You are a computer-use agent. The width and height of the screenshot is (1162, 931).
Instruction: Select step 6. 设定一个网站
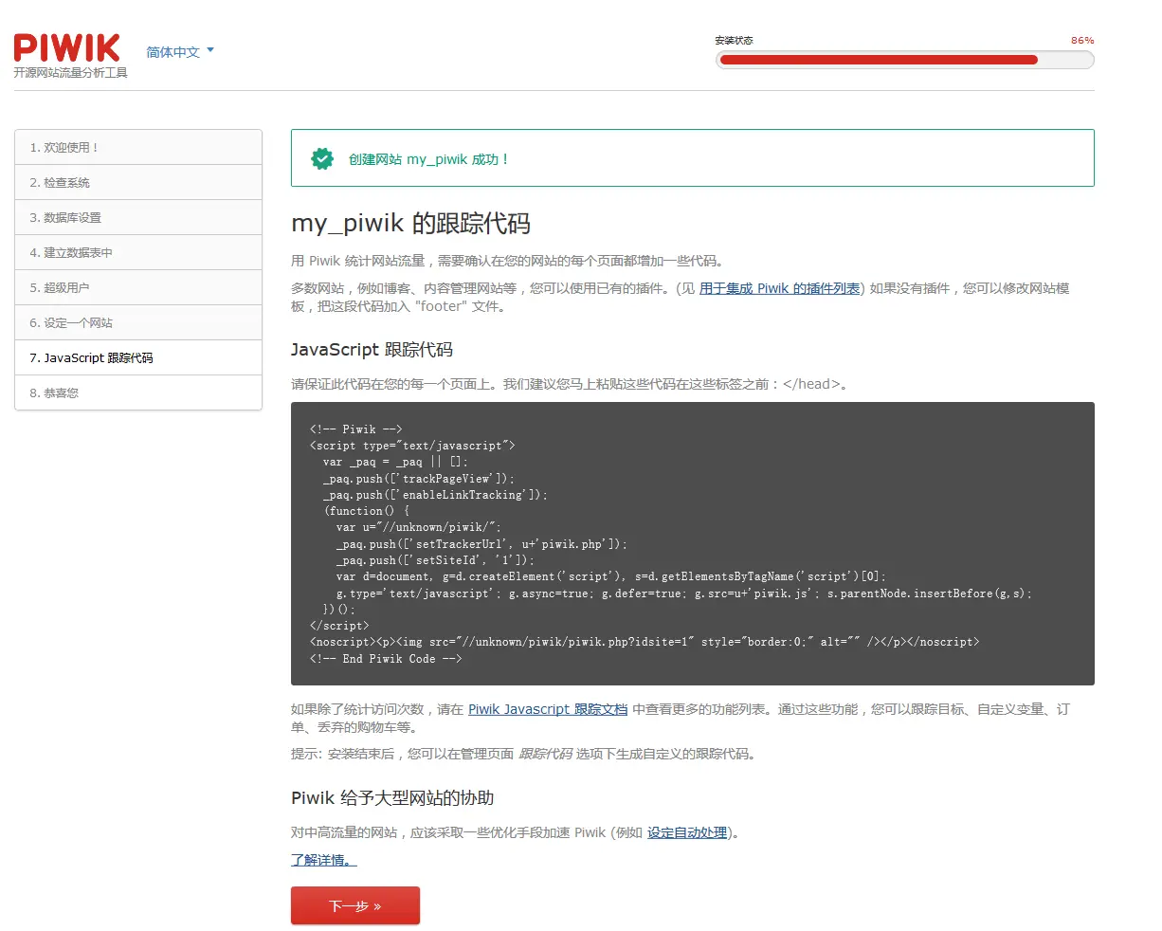click(138, 322)
